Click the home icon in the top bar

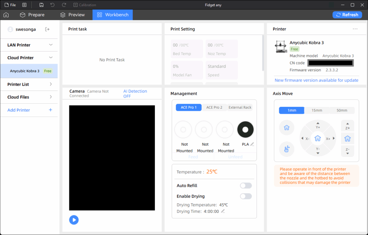6,15
